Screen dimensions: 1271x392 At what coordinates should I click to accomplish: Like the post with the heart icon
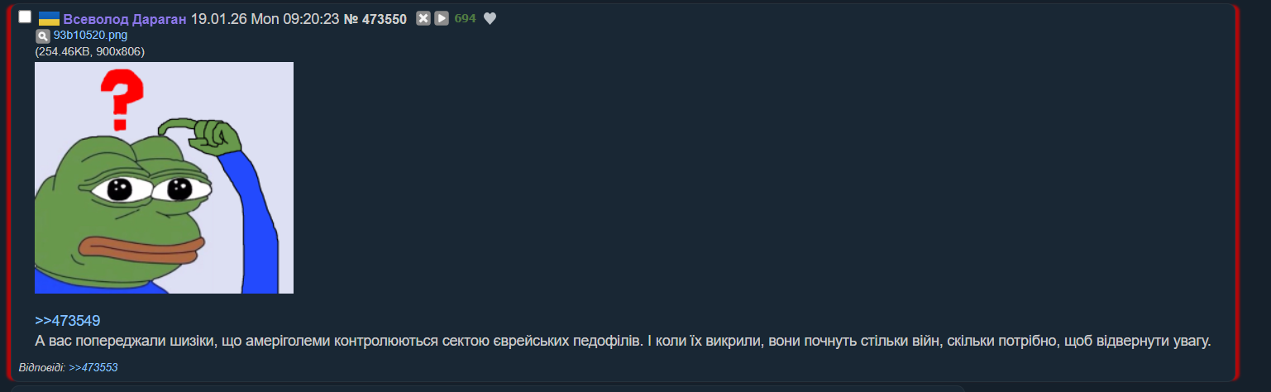(490, 19)
